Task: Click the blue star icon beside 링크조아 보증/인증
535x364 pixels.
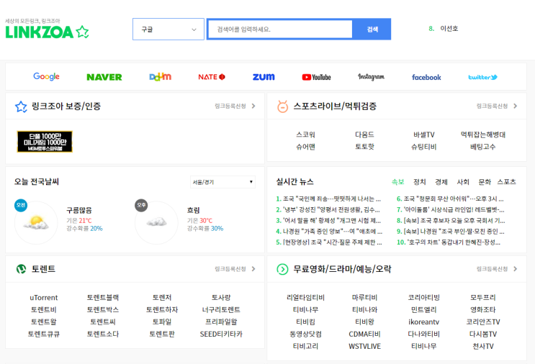Action: pyautogui.click(x=21, y=106)
